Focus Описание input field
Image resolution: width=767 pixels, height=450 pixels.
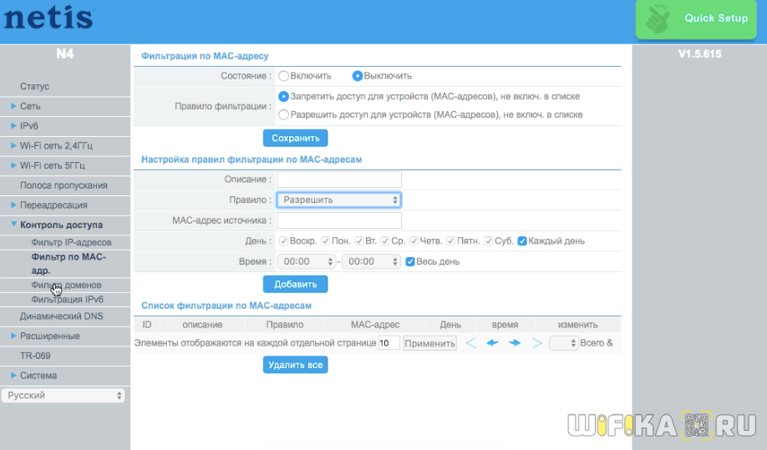tap(339, 179)
